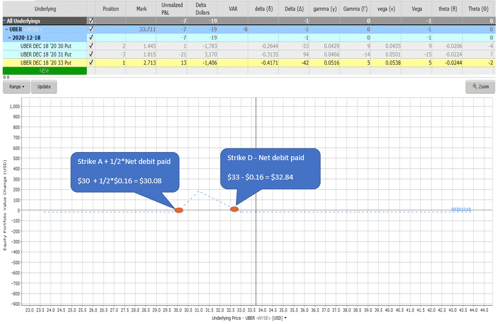The width and height of the screenshot is (500, 324).
Task: Click vega value 0.0501
Action: [x=393, y=54]
